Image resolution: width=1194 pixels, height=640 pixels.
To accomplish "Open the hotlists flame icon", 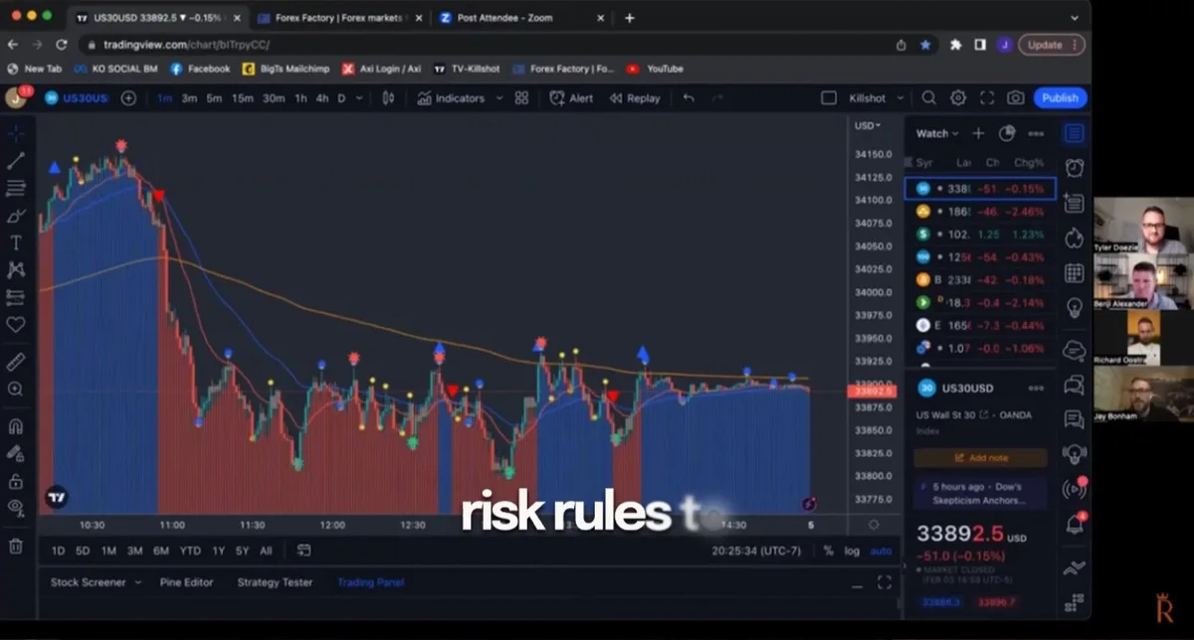I will click(1075, 239).
